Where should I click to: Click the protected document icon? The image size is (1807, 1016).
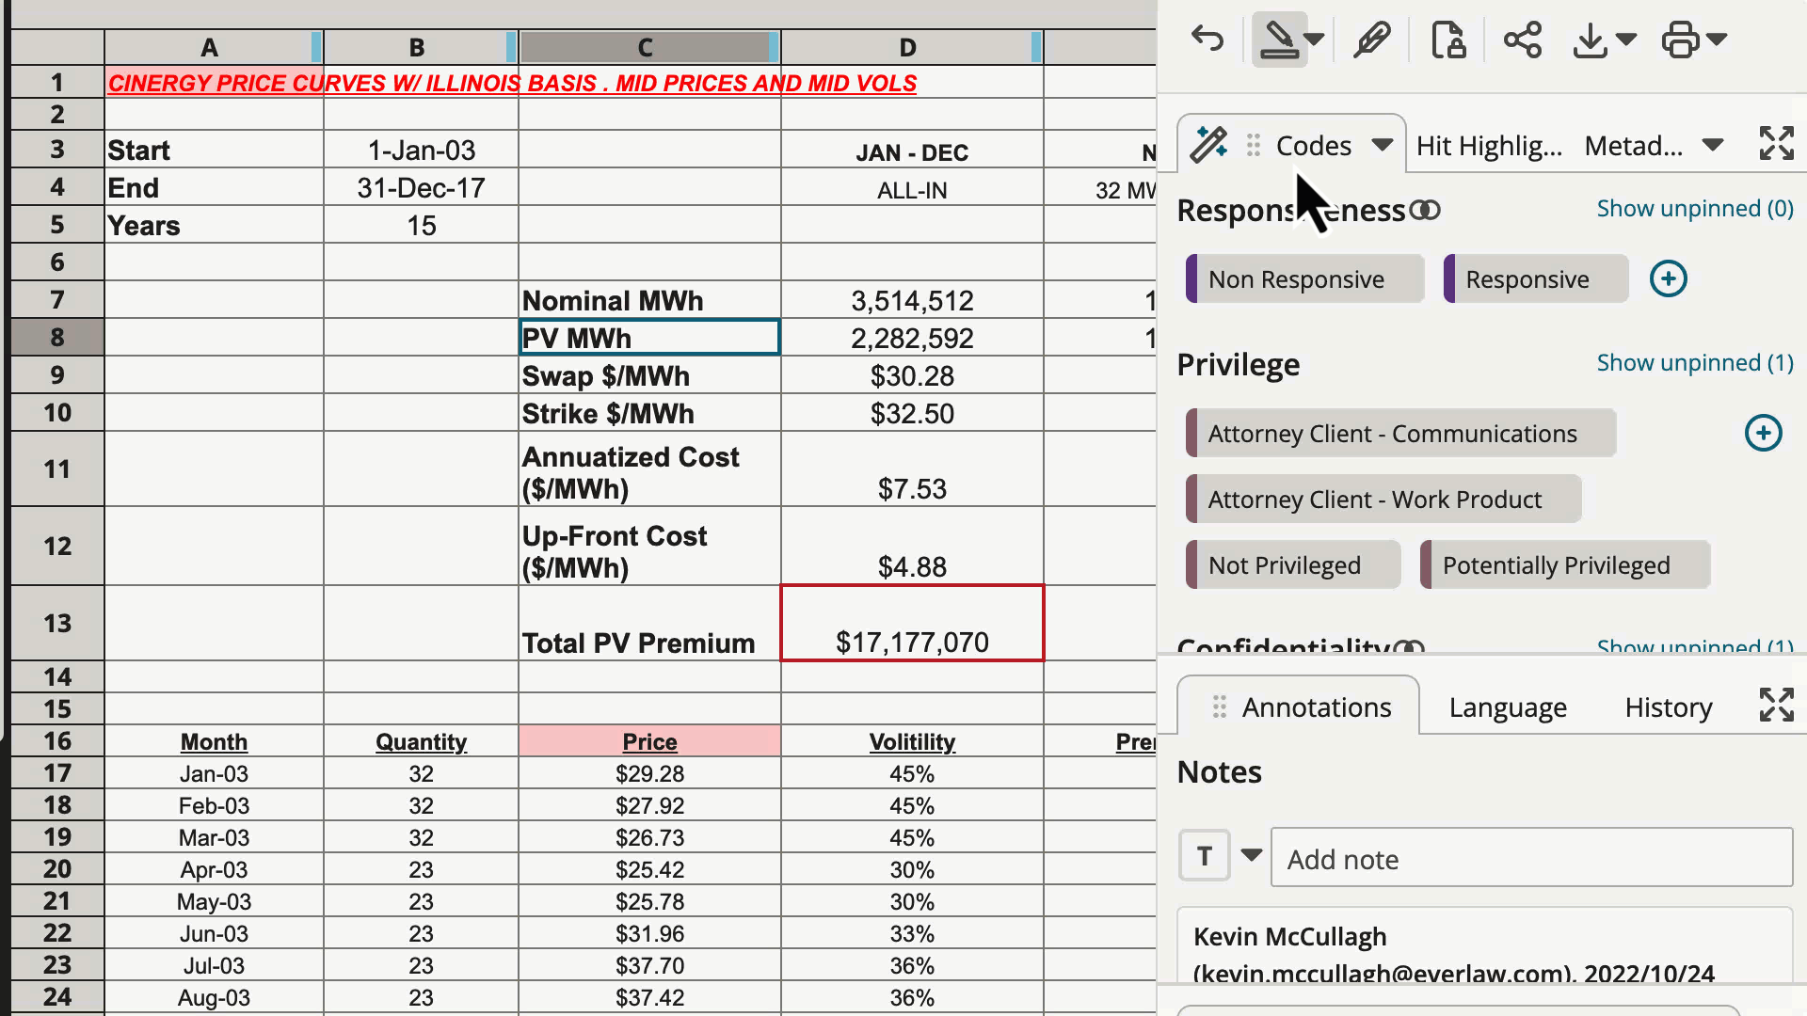[1447, 40]
